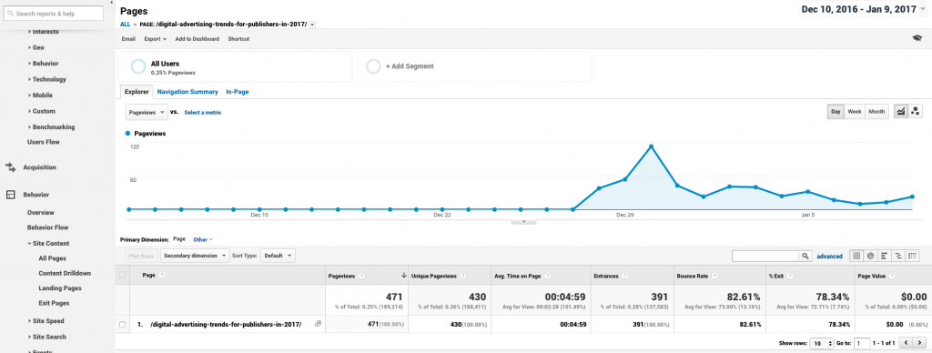The image size is (932, 353).
Task: Click help icon beside Bounce Rate
Action: click(x=714, y=275)
